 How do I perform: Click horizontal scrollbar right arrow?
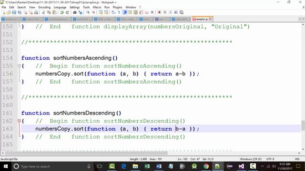pyautogui.click(x=299, y=153)
